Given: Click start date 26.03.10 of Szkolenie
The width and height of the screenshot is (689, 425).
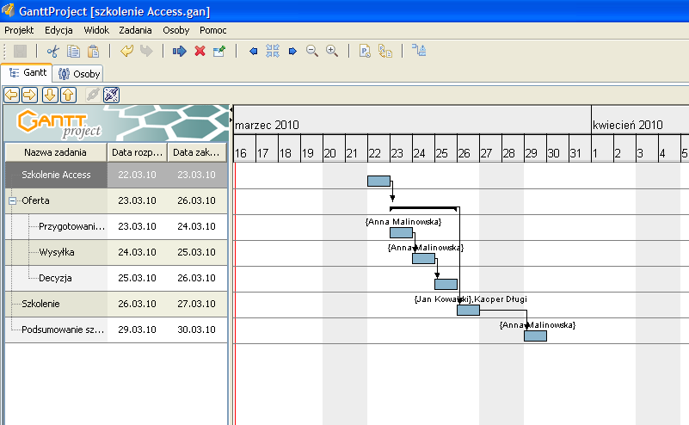Looking at the screenshot, I should coord(137,305).
